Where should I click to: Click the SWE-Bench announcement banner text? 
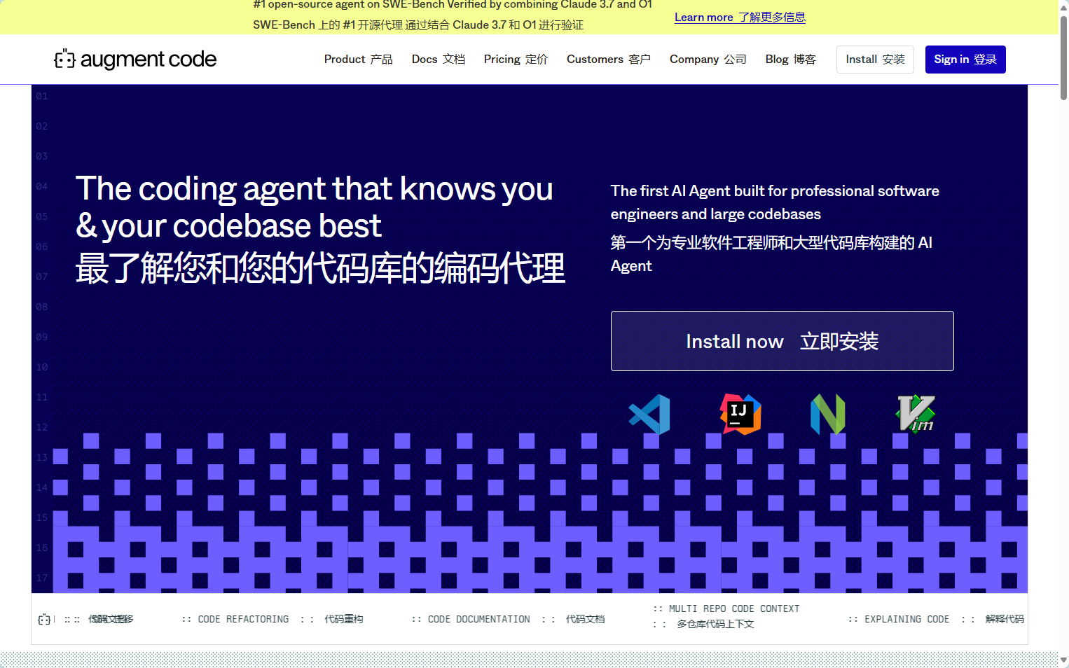(453, 15)
